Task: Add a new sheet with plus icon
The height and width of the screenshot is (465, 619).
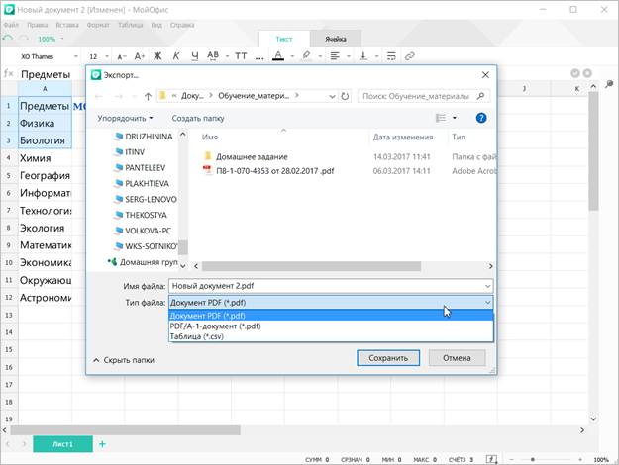Action: [102, 444]
